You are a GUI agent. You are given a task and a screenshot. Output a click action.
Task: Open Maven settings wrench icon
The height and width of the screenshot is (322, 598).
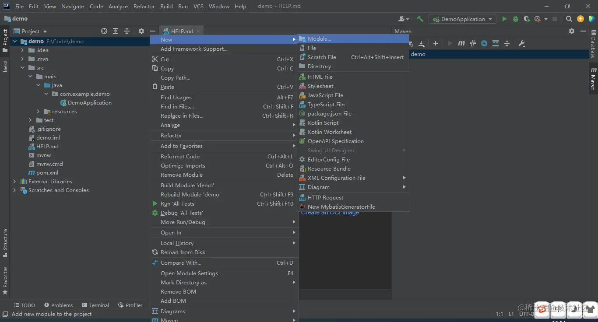click(x=521, y=43)
